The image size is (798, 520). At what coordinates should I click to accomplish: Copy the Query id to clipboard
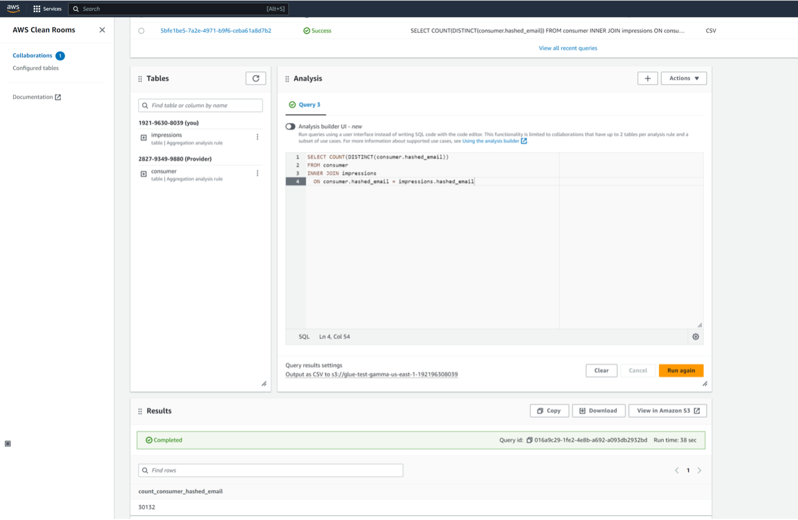pyautogui.click(x=529, y=441)
